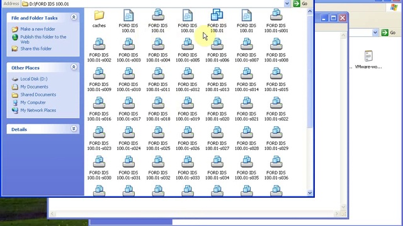Viewport: 403px width, 226px height.
Task: Select the FORD IDS 100.01-s008 file icon
Action: [276, 45]
